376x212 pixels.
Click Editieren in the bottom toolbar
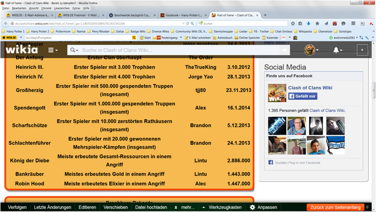click(x=88, y=207)
